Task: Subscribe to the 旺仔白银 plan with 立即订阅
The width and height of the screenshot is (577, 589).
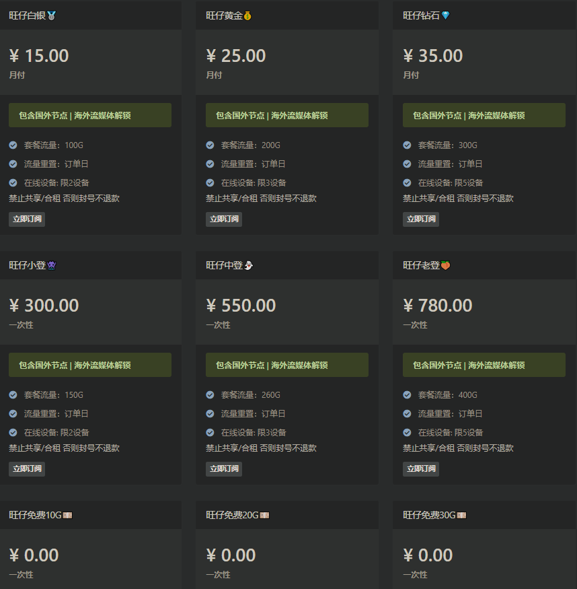Action: coord(27,219)
